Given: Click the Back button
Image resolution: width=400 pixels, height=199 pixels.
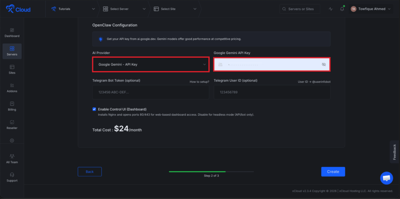Looking at the screenshot, I should click(89, 172).
